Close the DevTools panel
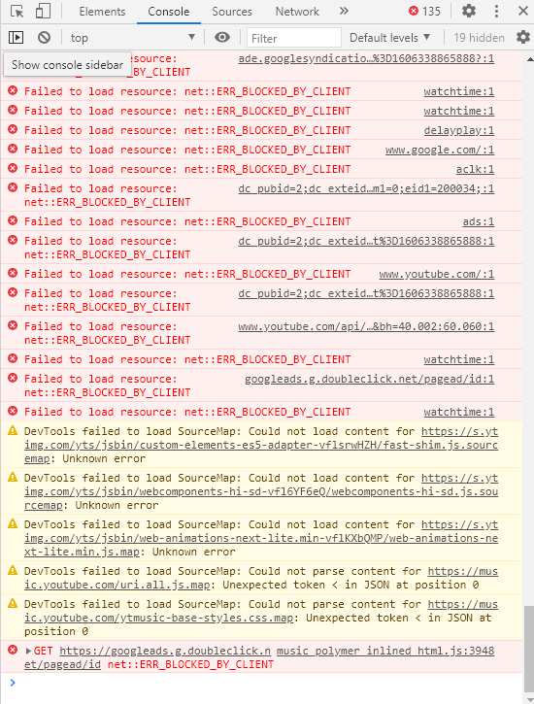 (x=523, y=11)
